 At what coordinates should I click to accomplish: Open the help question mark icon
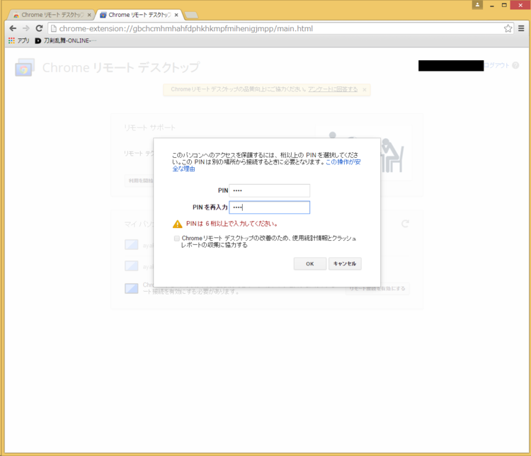(515, 65)
